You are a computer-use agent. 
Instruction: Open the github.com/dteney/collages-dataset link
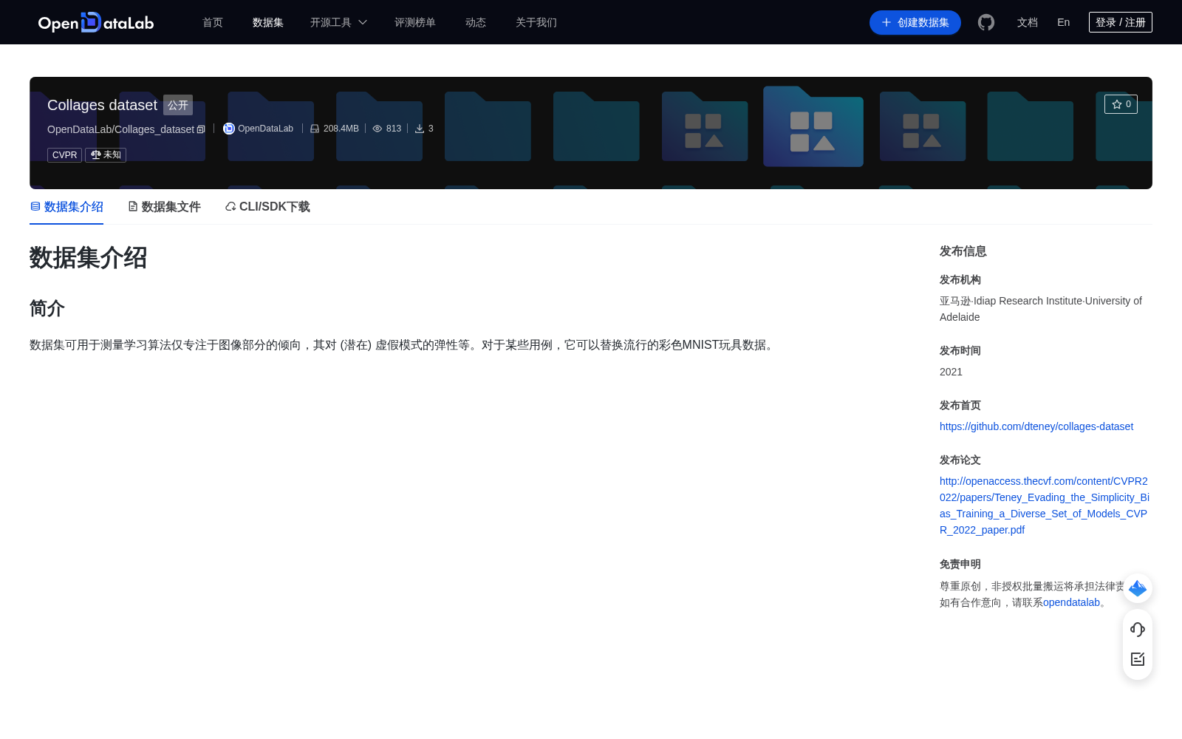[1036, 426]
